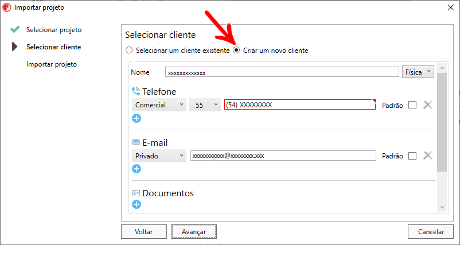The image size is (460, 260).
Task: Go to Selecionar projeto step
Action: 54,30
